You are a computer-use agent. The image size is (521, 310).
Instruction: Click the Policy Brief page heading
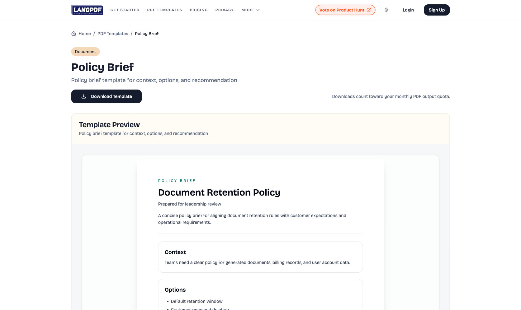(102, 67)
